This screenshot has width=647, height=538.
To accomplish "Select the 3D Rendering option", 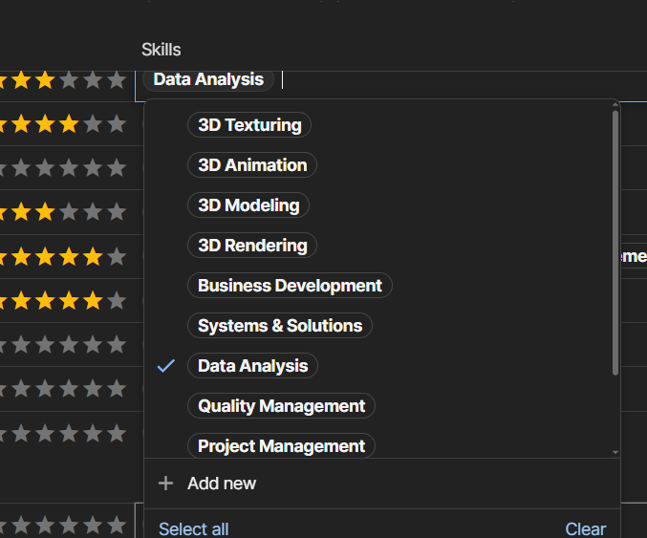I will pos(252,246).
